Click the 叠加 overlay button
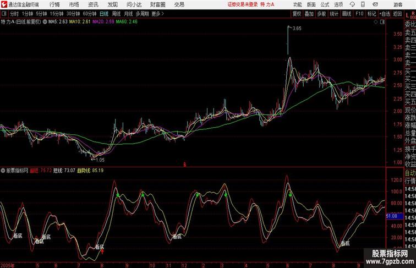Image resolution: width=416 pixels, height=268 pixels. tap(309, 14)
